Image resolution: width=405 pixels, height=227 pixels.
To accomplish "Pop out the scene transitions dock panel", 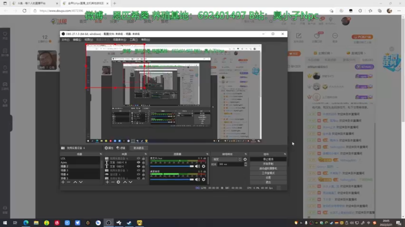I will [246, 154].
